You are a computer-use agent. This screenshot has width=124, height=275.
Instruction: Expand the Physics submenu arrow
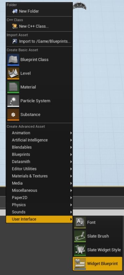(71, 205)
